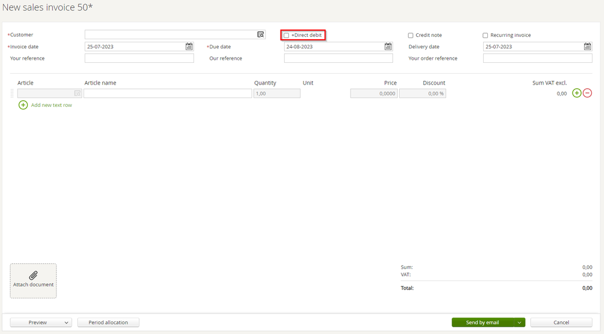Cancel the new sales invoice
The height and width of the screenshot is (334, 604).
point(561,323)
